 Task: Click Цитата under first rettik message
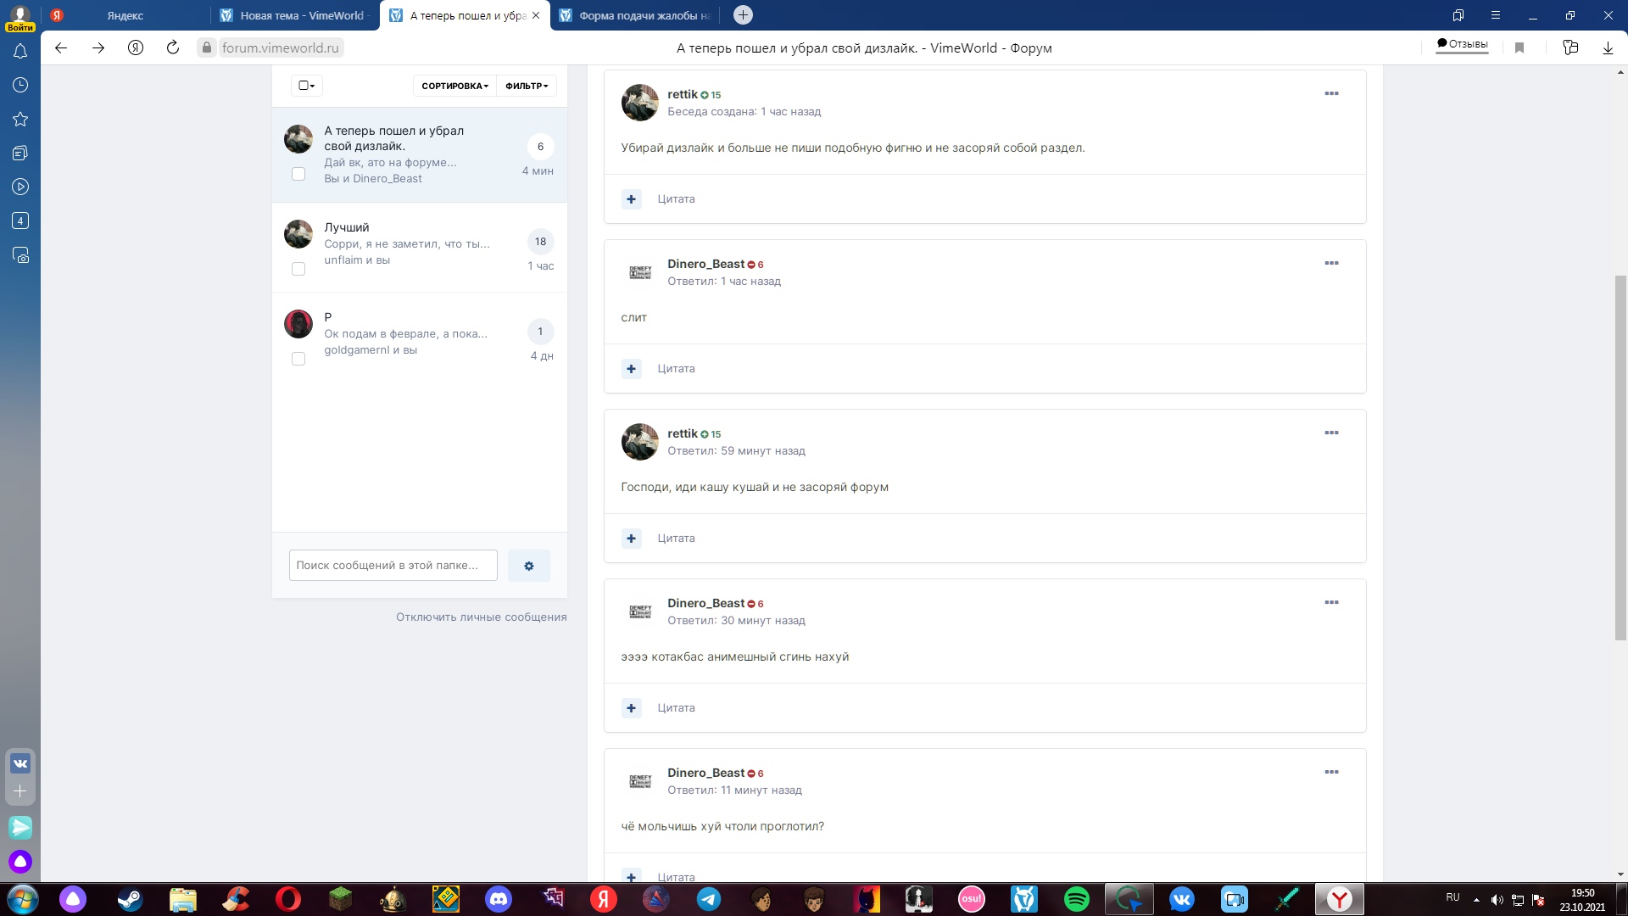pos(676,199)
